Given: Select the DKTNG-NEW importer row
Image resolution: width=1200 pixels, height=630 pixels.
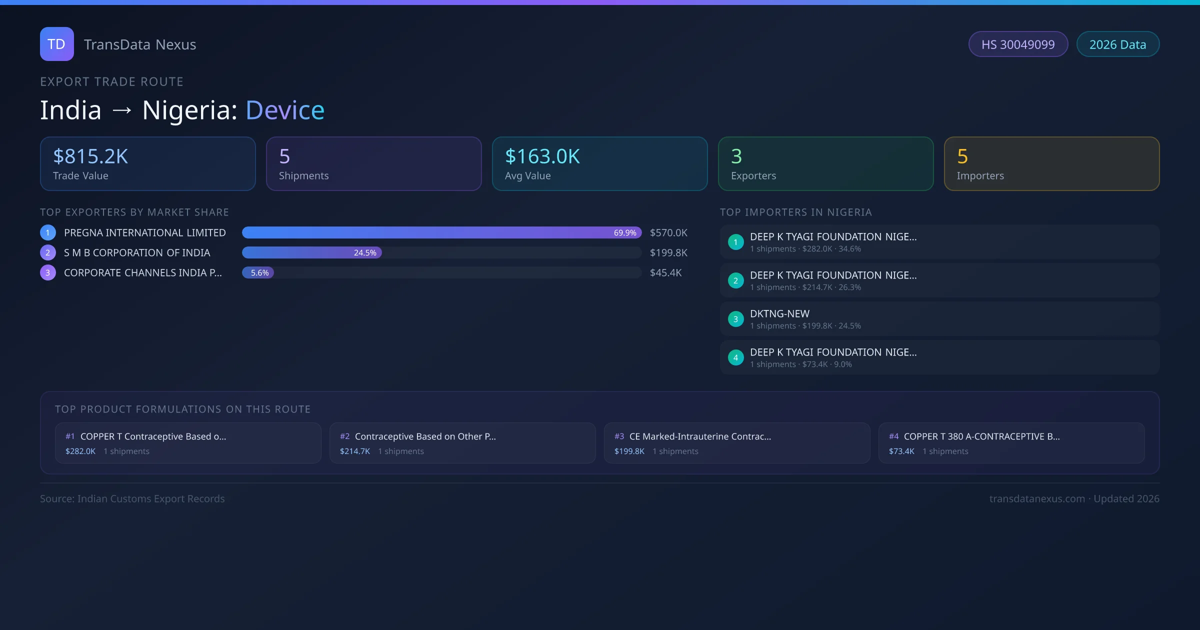Looking at the screenshot, I should pos(939,319).
